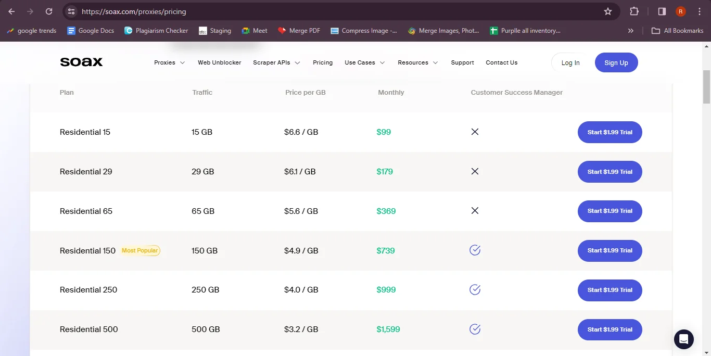Click the $369 monthly price
711x356 pixels.
386,211
